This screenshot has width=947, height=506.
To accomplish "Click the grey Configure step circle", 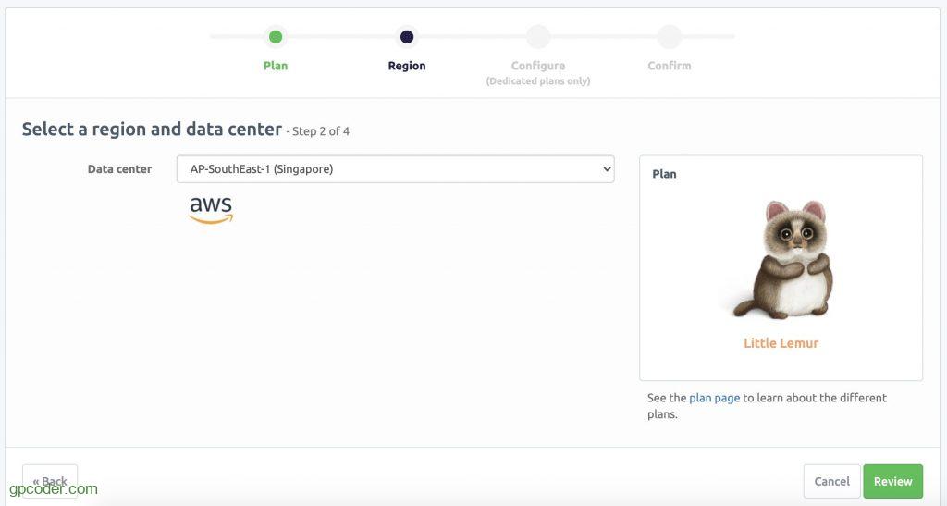I will pos(538,37).
